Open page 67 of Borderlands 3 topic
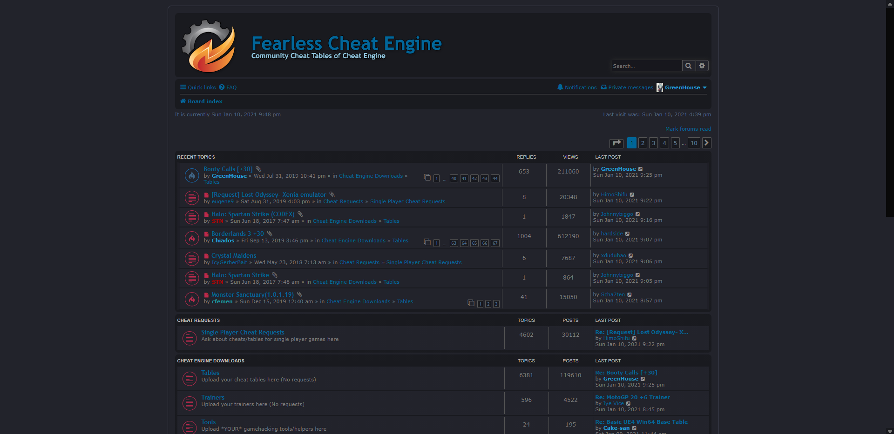 point(495,243)
